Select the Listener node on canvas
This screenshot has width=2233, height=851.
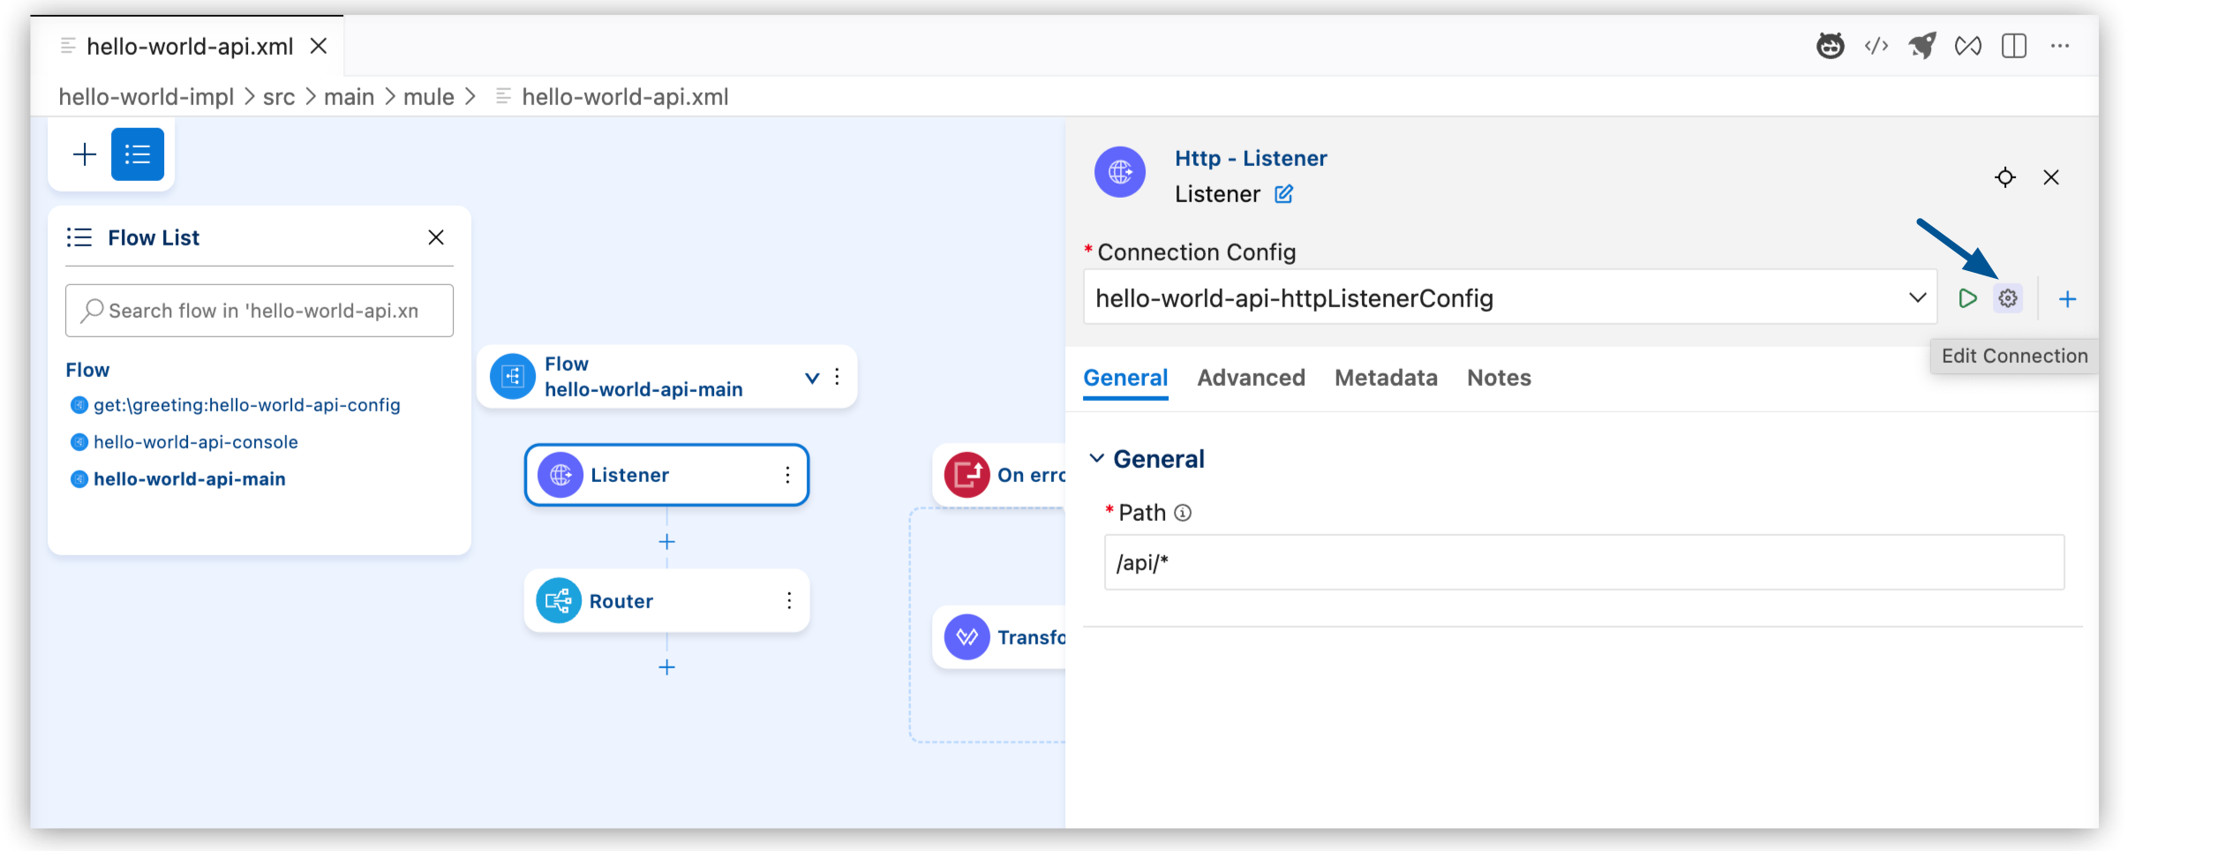pyautogui.click(x=666, y=475)
